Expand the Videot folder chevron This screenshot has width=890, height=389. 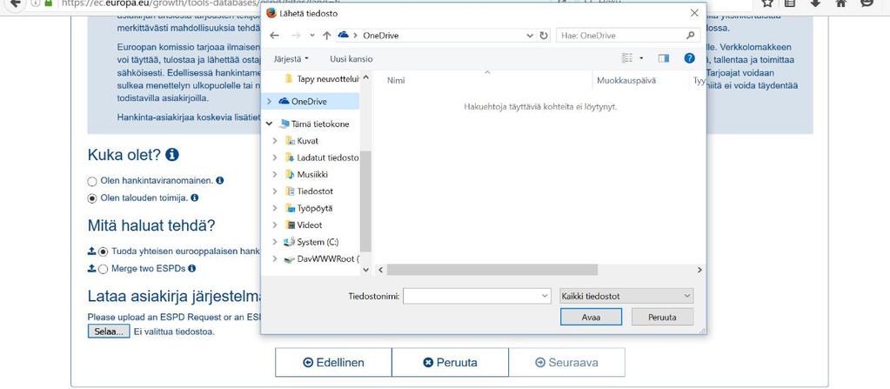click(x=275, y=225)
